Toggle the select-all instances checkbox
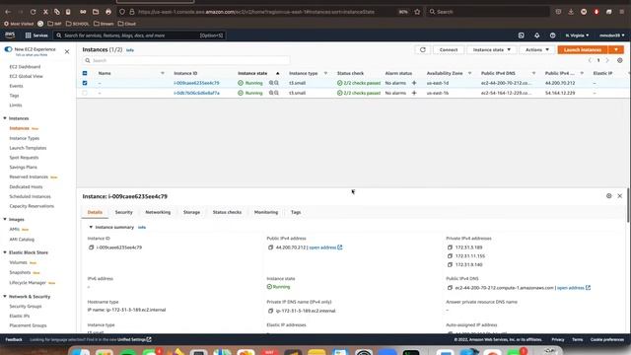Viewport: 631px width, 355px height. coord(85,73)
